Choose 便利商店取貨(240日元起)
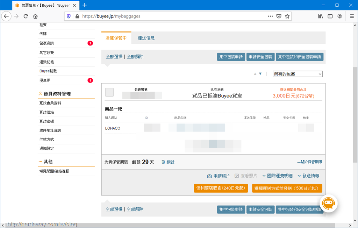The image size is (358, 228). click(x=221, y=188)
